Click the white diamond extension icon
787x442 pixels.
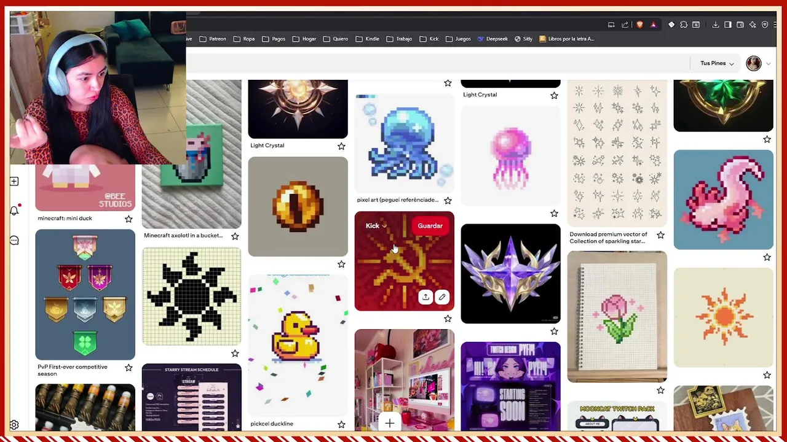tap(671, 25)
